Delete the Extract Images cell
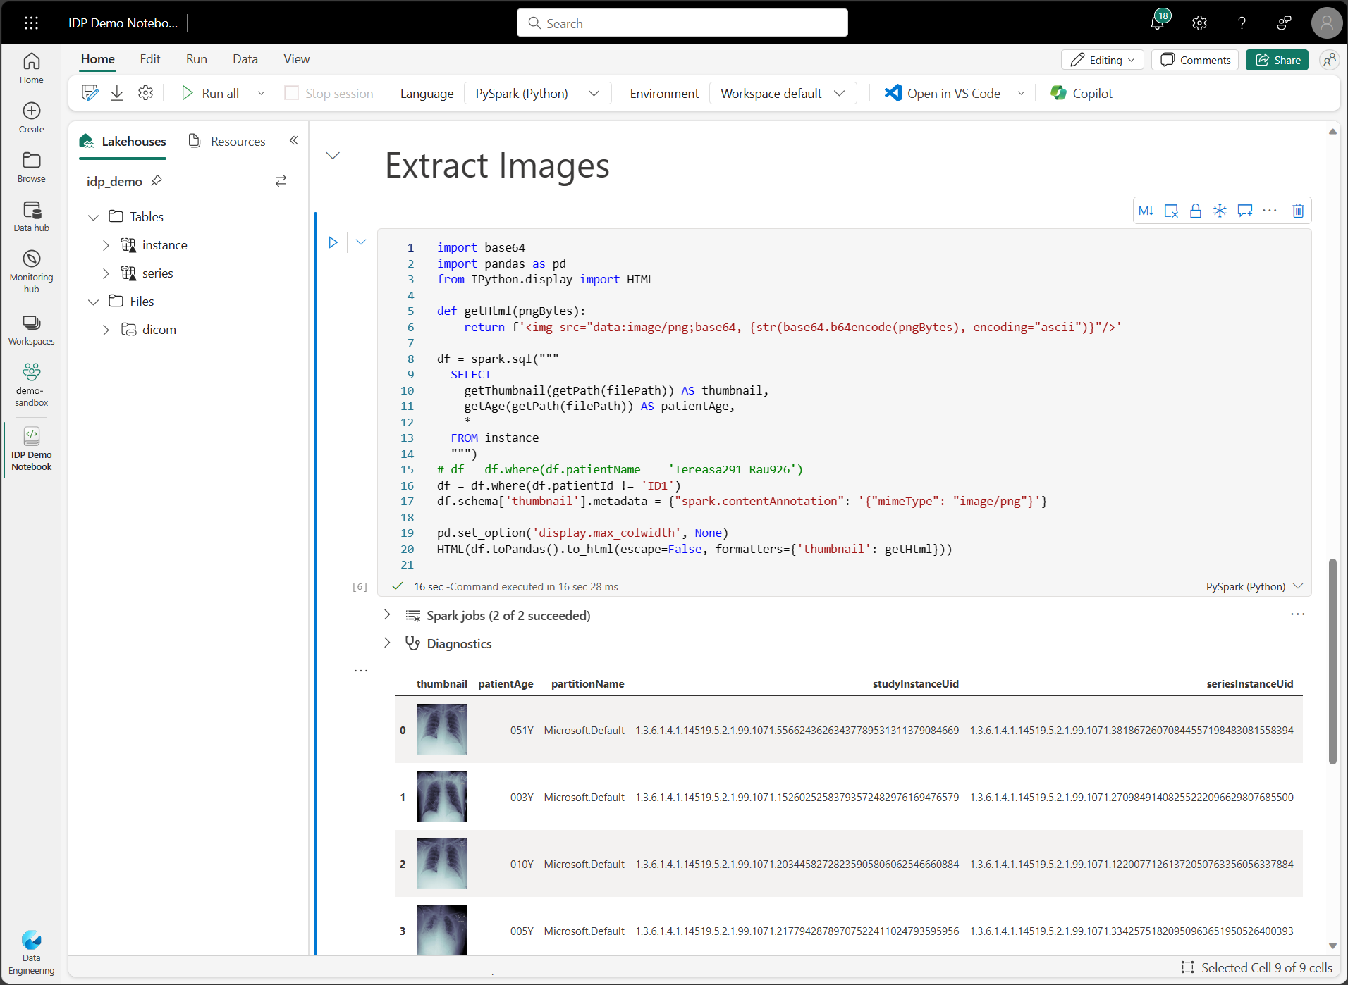The height and width of the screenshot is (985, 1348). pos(1299,210)
